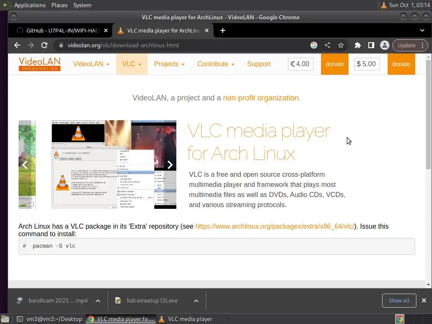
Task: Toggle the Chrome side panel icon
Action: tap(371, 45)
